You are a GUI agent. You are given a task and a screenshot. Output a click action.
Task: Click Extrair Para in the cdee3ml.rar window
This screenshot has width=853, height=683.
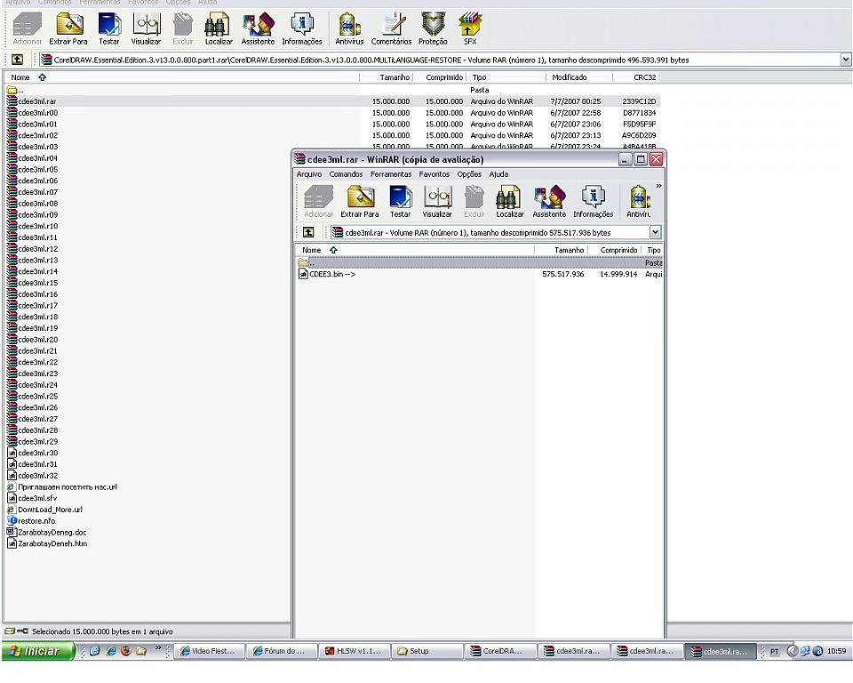(360, 202)
